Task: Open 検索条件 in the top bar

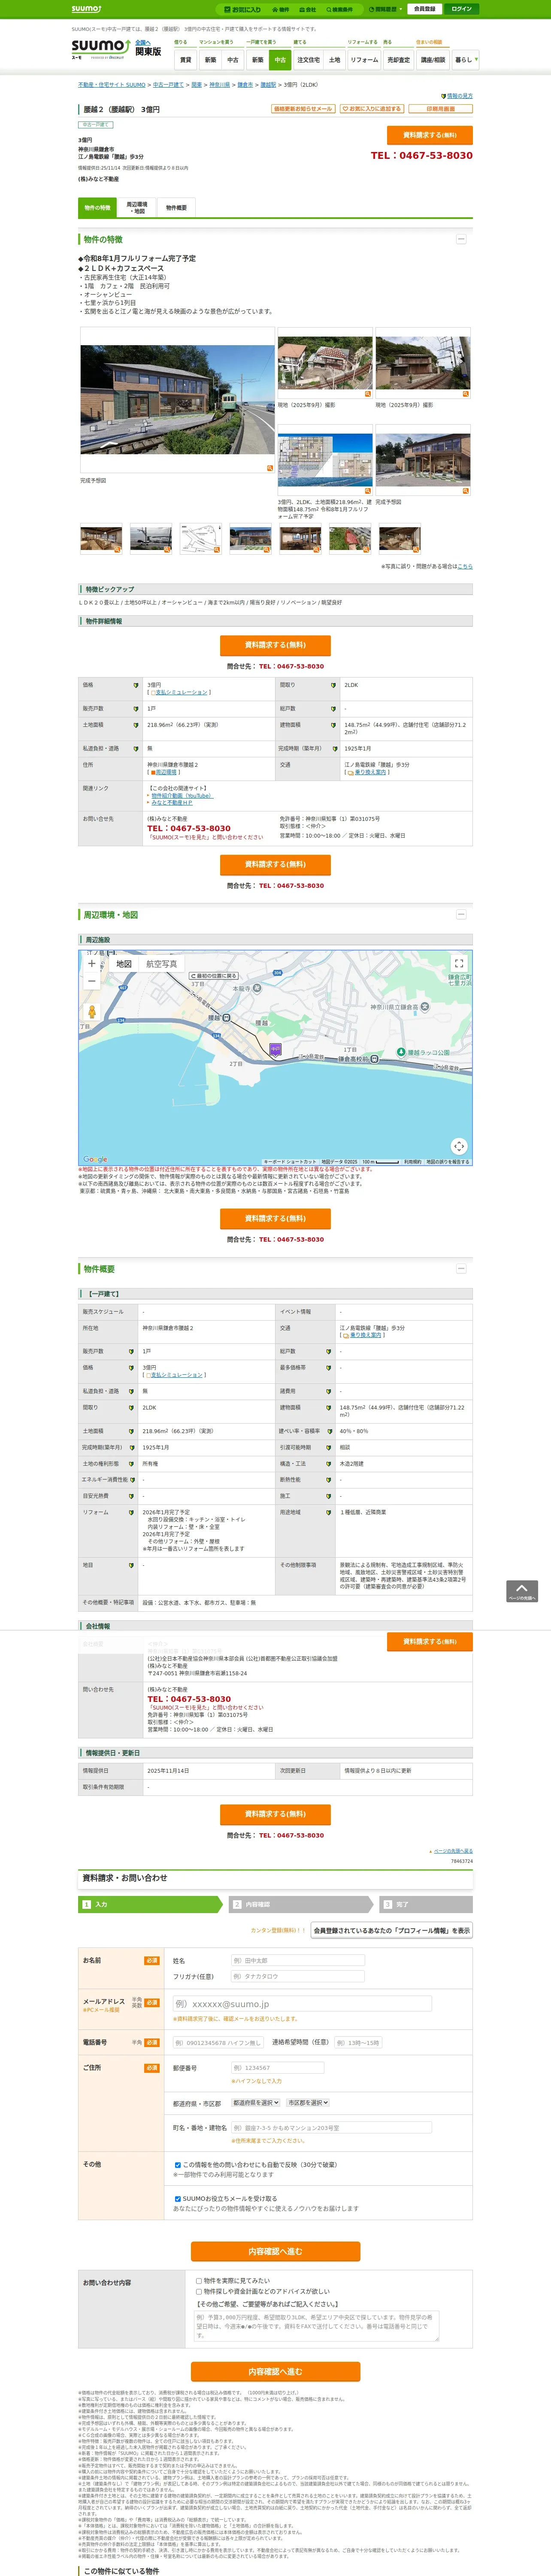Action: (x=339, y=9)
